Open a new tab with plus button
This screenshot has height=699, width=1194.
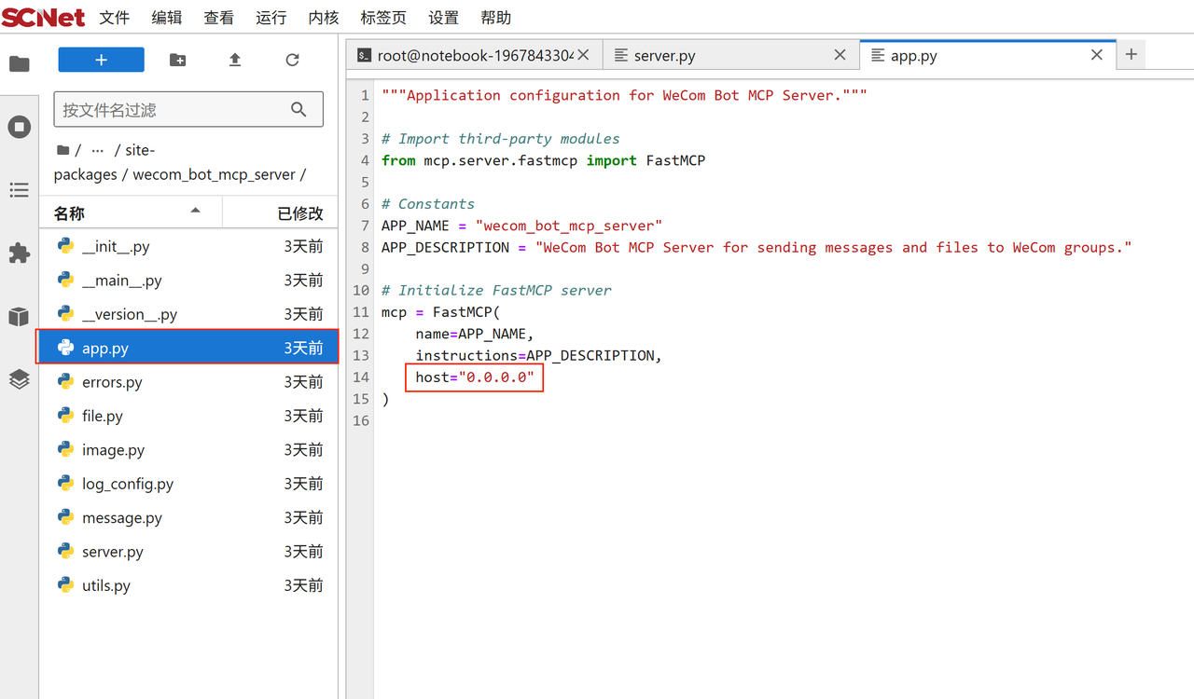[x=1132, y=55]
